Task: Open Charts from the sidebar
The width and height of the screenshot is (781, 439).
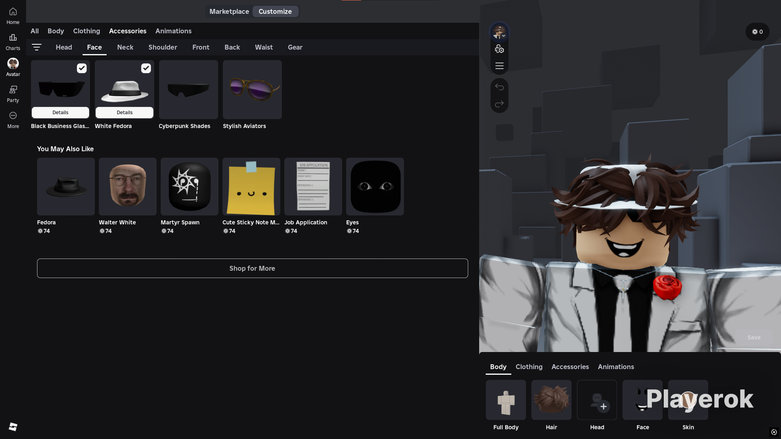Action: (13, 42)
